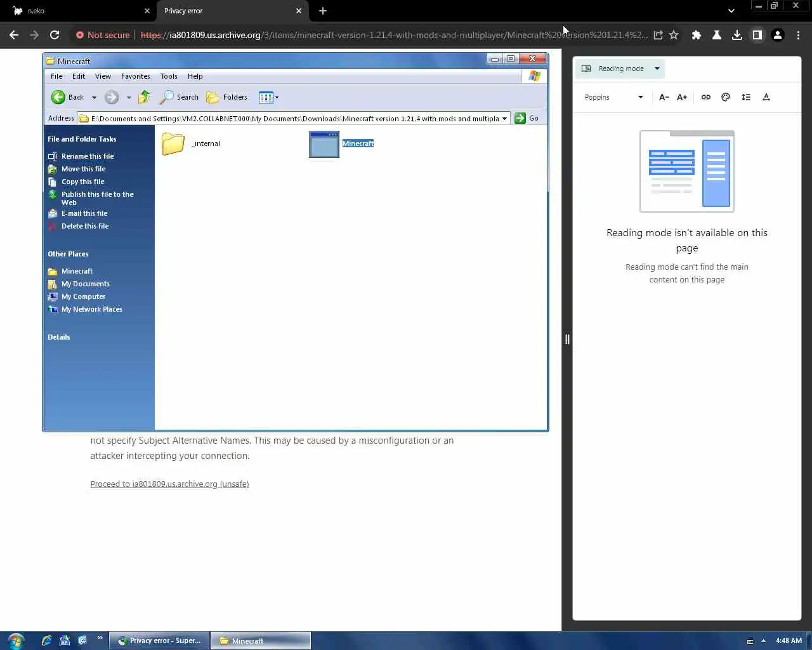Open the color theme palette icon

726,97
